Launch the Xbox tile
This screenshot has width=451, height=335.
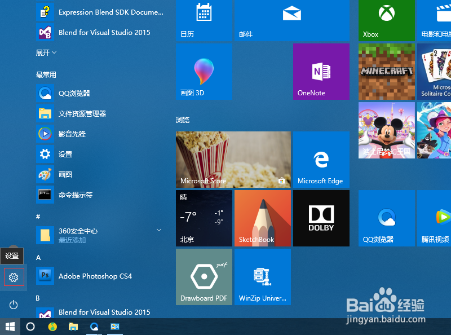coord(387,20)
